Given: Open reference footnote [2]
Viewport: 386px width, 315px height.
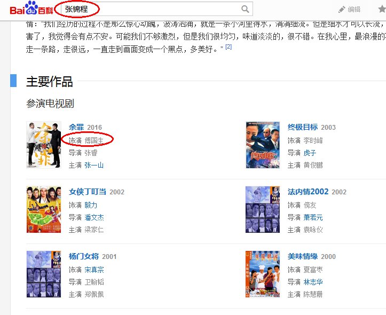Looking at the screenshot, I should [229, 46].
